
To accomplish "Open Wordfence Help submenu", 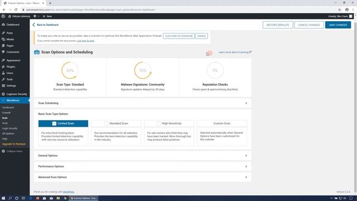I will (5, 139).
